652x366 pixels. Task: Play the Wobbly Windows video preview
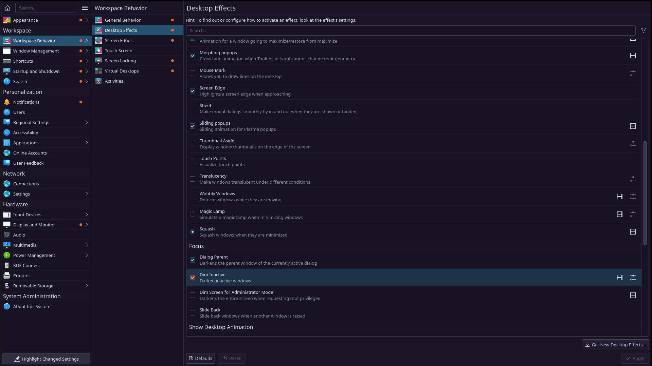pyautogui.click(x=619, y=197)
